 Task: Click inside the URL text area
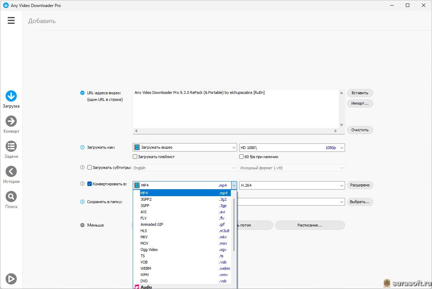(236, 108)
